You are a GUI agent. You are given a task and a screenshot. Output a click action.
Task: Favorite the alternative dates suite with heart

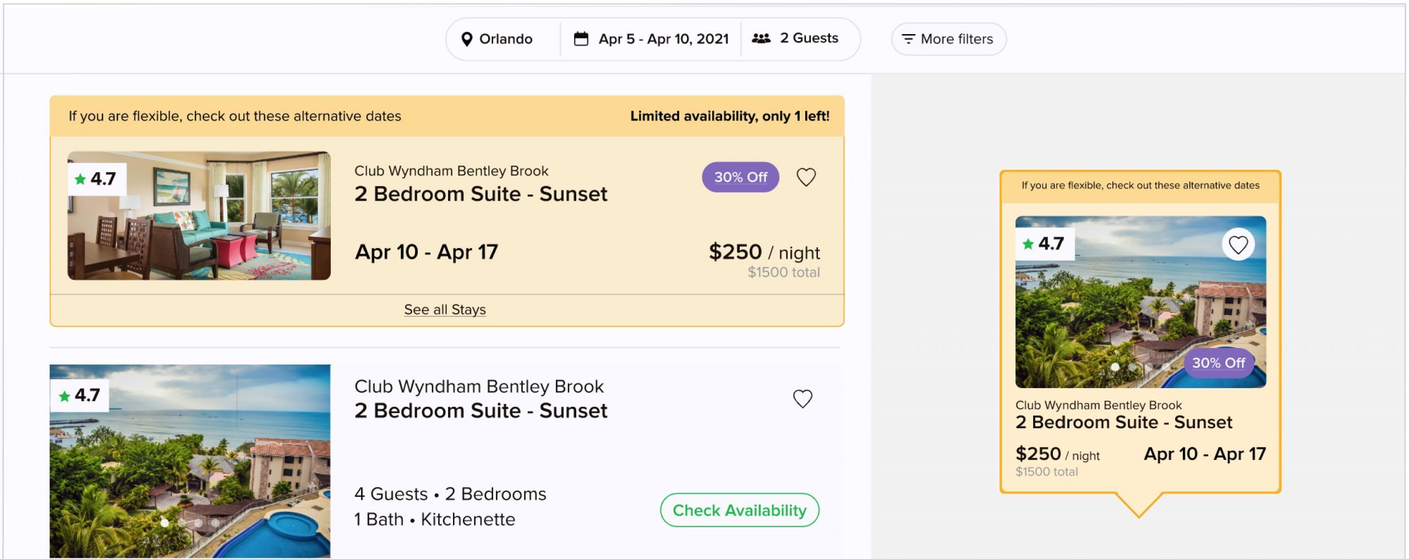click(806, 177)
